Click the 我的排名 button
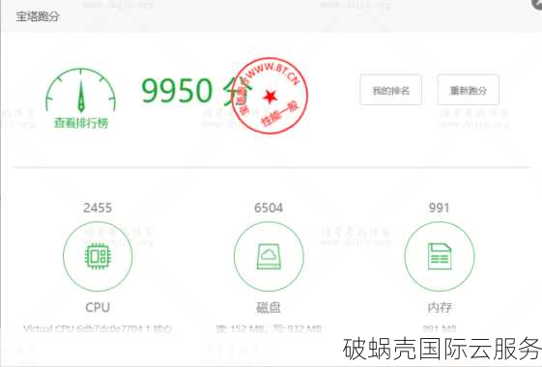The image size is (542, 367). (391, 90)
